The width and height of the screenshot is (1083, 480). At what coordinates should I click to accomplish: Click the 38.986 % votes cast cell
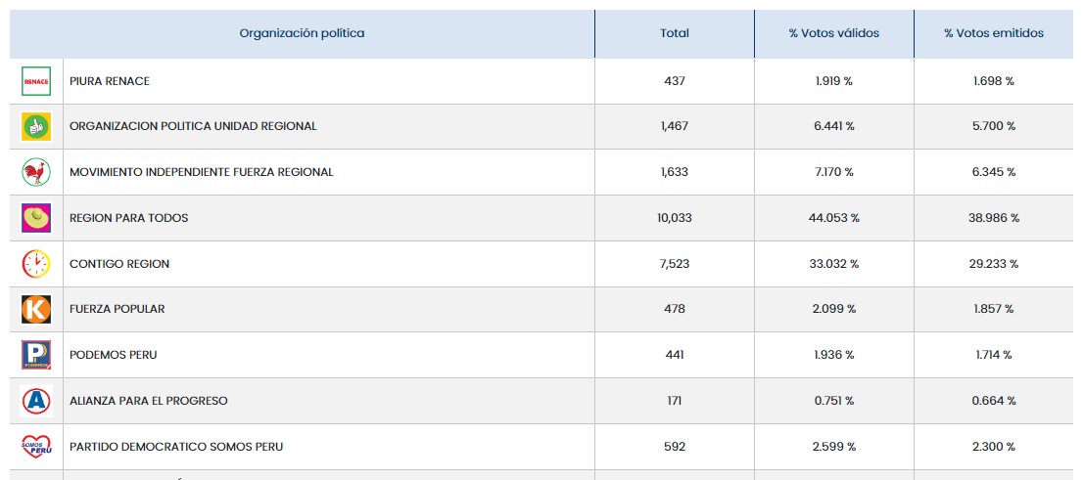tap(994, 218)
